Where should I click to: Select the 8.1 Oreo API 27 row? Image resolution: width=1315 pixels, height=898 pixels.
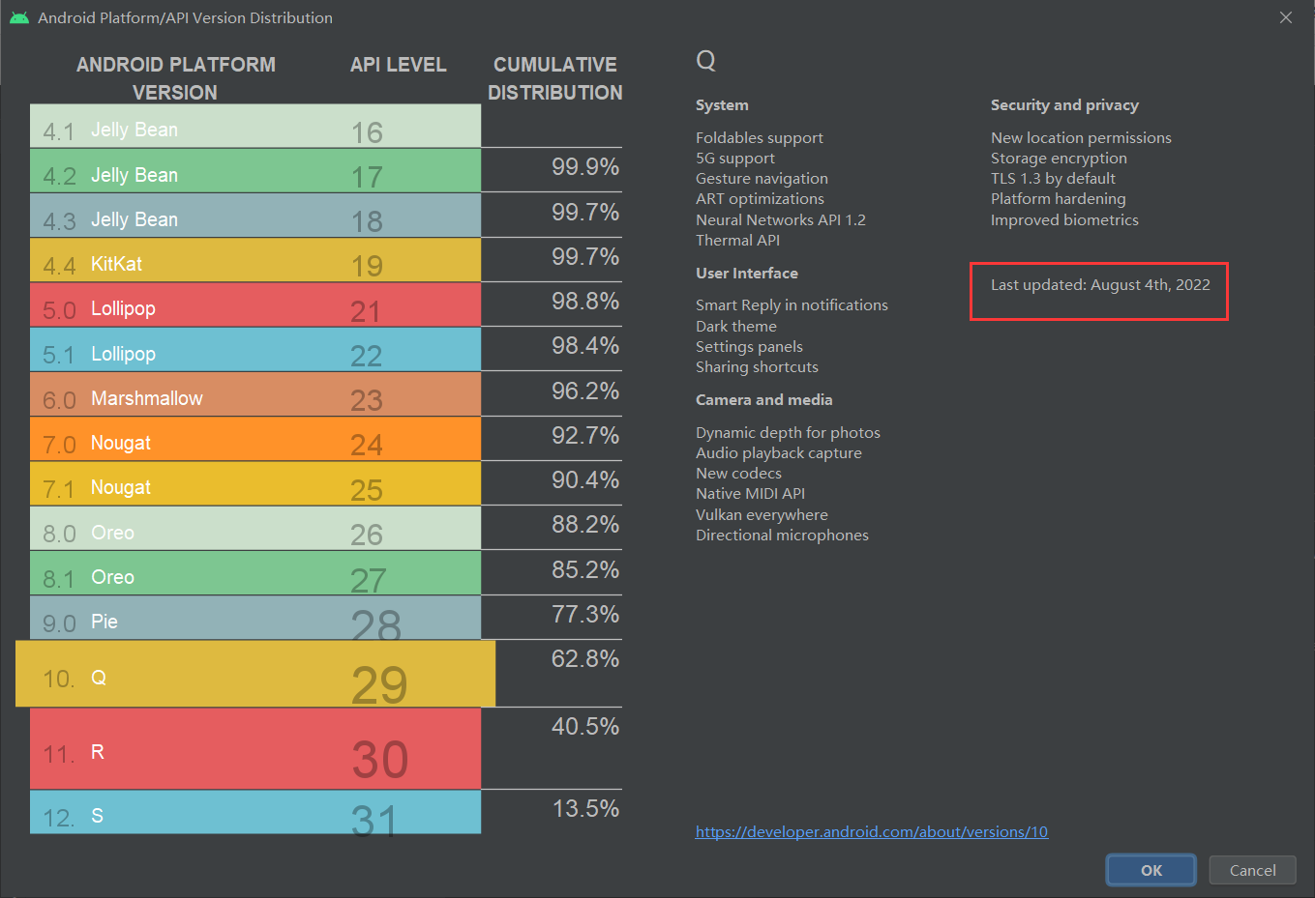click(255, 573)
